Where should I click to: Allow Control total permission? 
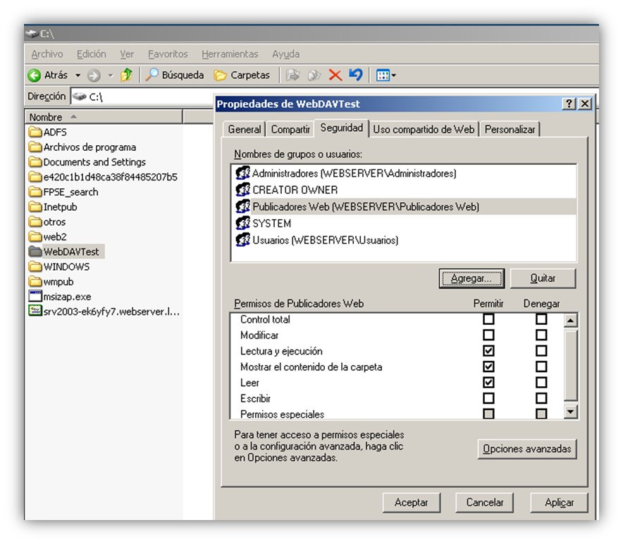488,319
